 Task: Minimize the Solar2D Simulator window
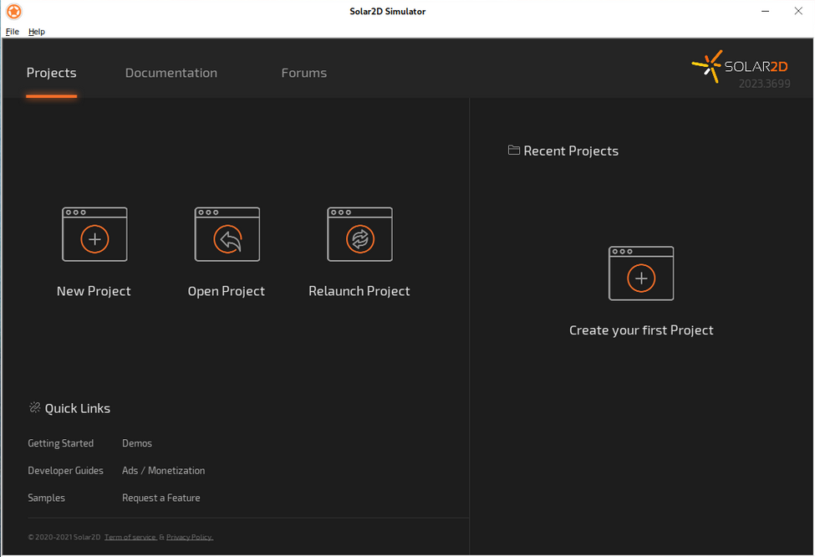765,11
